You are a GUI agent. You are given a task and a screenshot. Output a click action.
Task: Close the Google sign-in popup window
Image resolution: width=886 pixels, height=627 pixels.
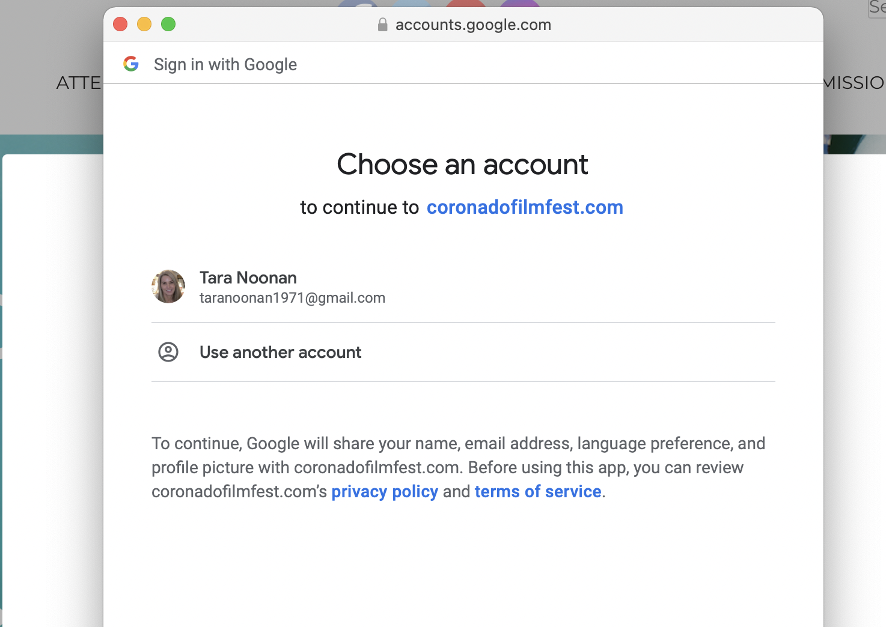[x=120, y=24]
